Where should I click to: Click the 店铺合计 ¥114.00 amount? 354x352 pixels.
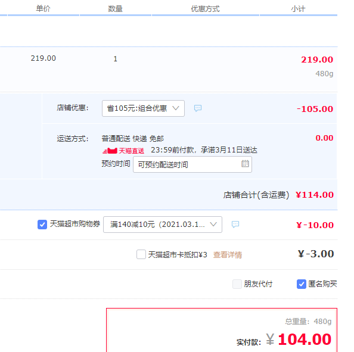tap(315, 195)
